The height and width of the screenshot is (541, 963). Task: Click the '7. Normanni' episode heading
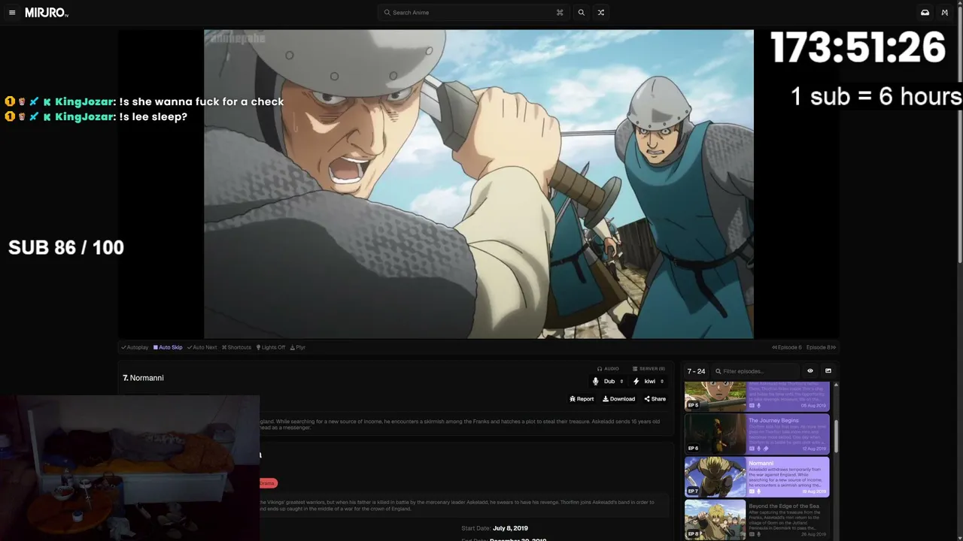point(143,378)
